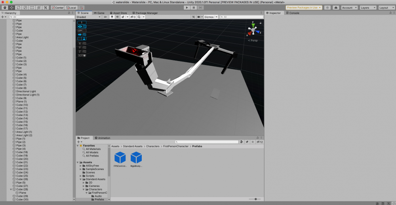396x205 pixels.
Task: Open the Layers dropdown
Action: (368, 7)
